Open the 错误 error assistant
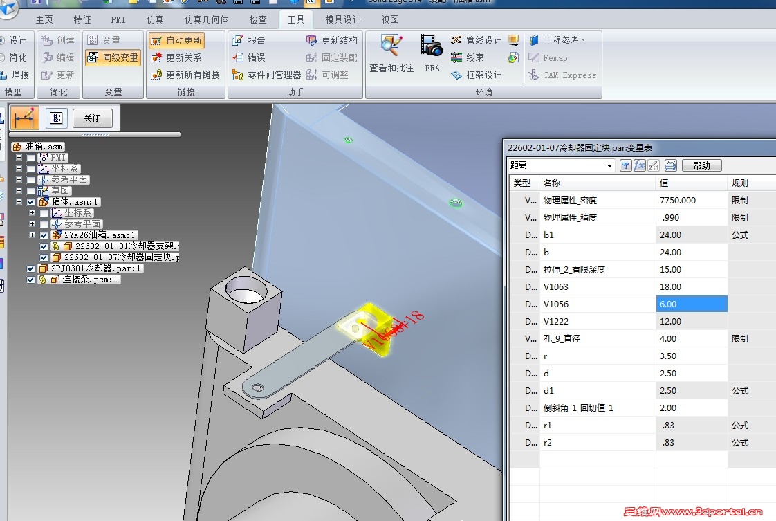This screenshot has width=776, height=521. point(249,57)
